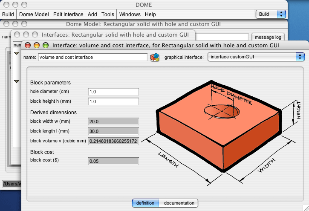Collapse the first triangle in Interfaces window
The height and width of the screenshot is (211, 309).
point(17,53)
